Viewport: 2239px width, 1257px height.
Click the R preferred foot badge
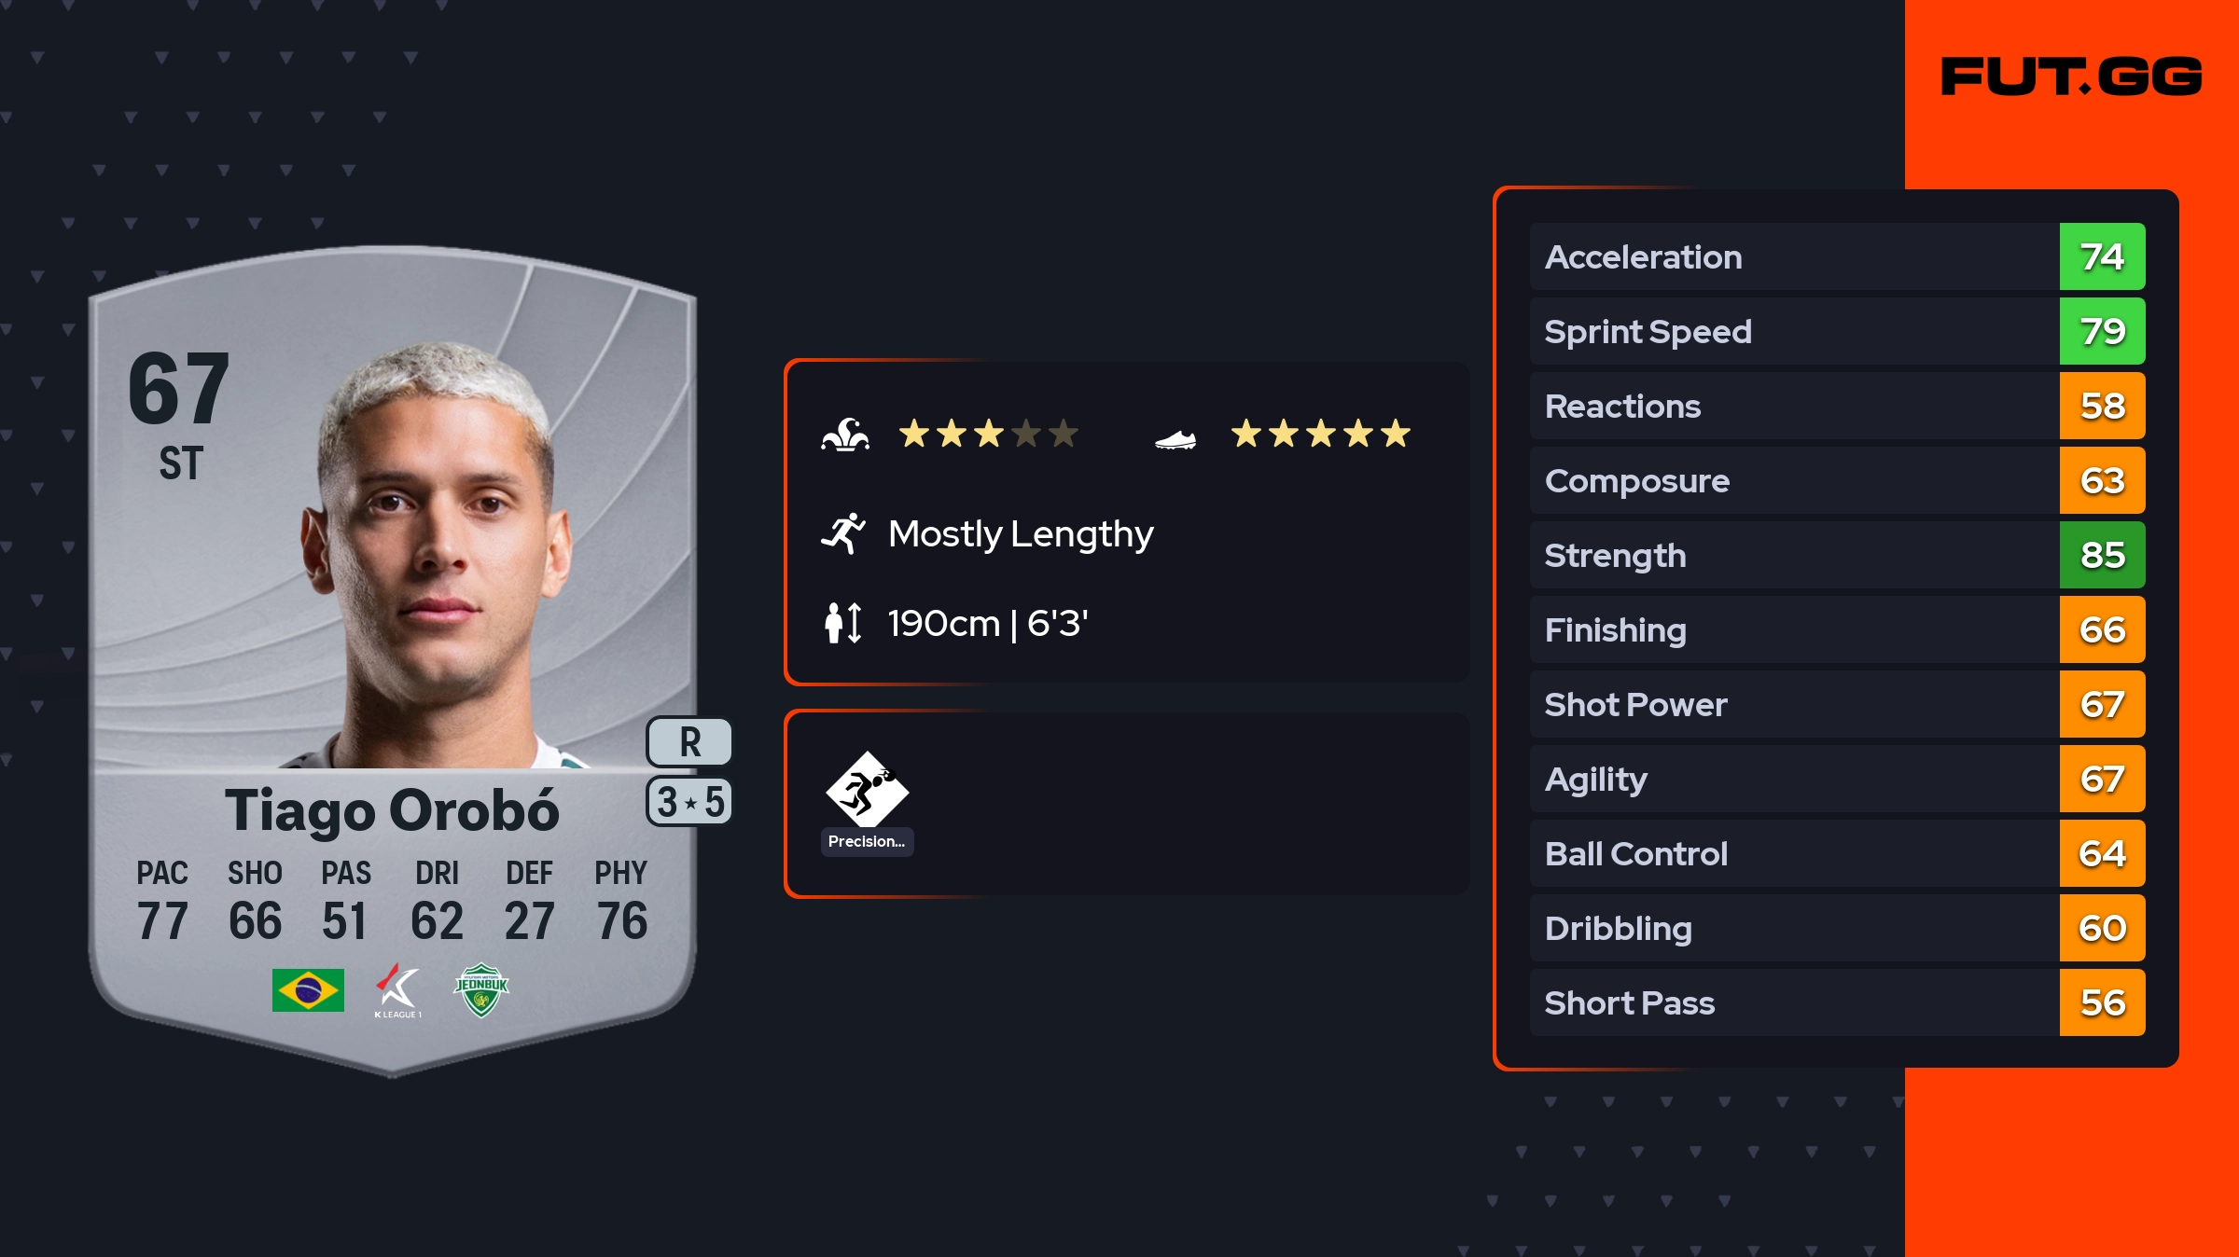point(689,742)
